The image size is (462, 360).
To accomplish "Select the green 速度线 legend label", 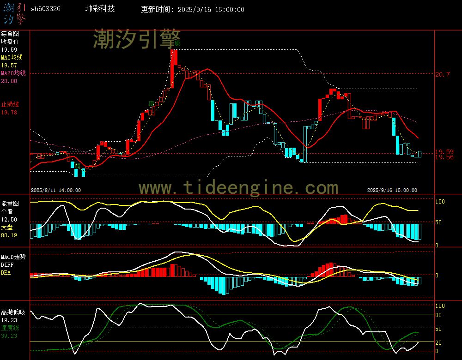I will pos(10,328).
